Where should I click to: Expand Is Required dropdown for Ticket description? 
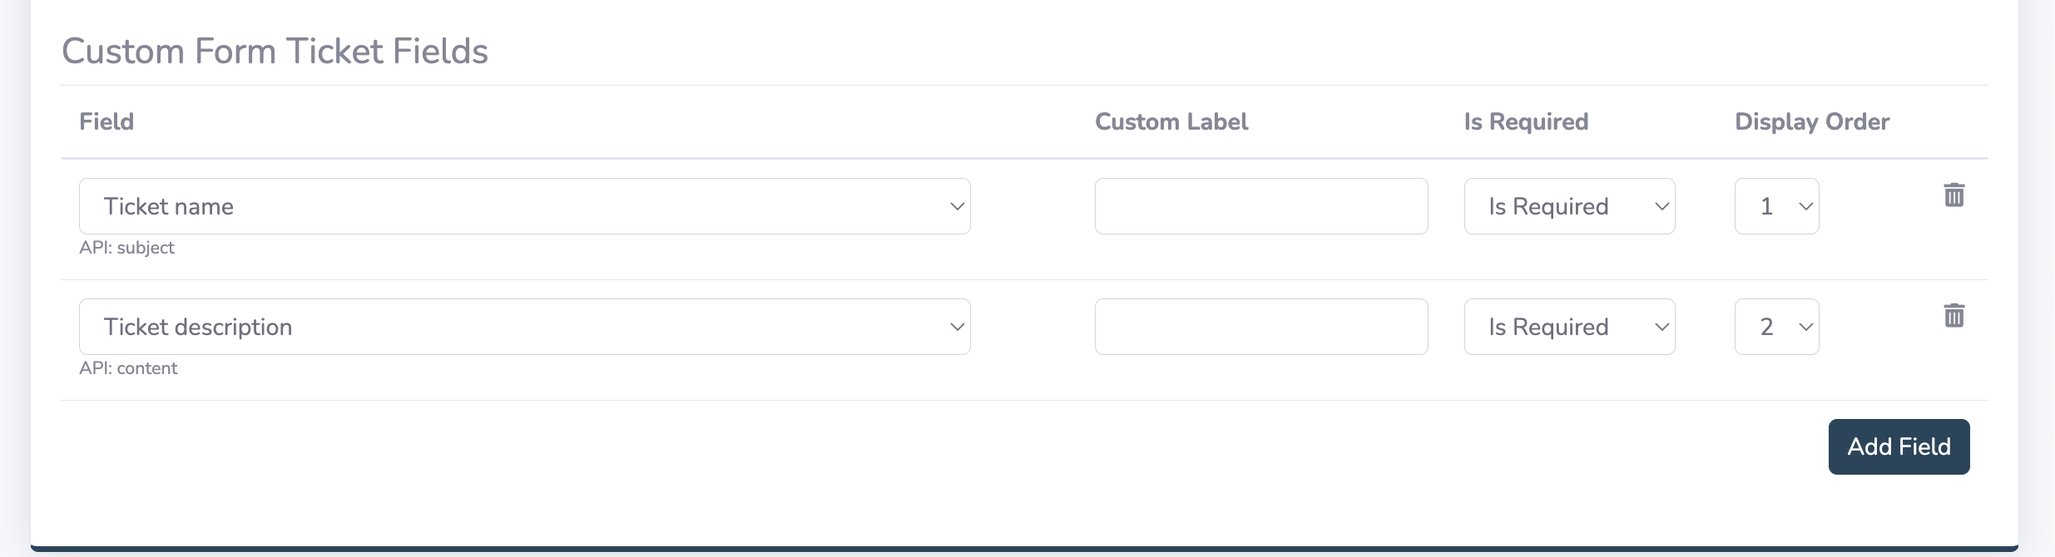1569,327
